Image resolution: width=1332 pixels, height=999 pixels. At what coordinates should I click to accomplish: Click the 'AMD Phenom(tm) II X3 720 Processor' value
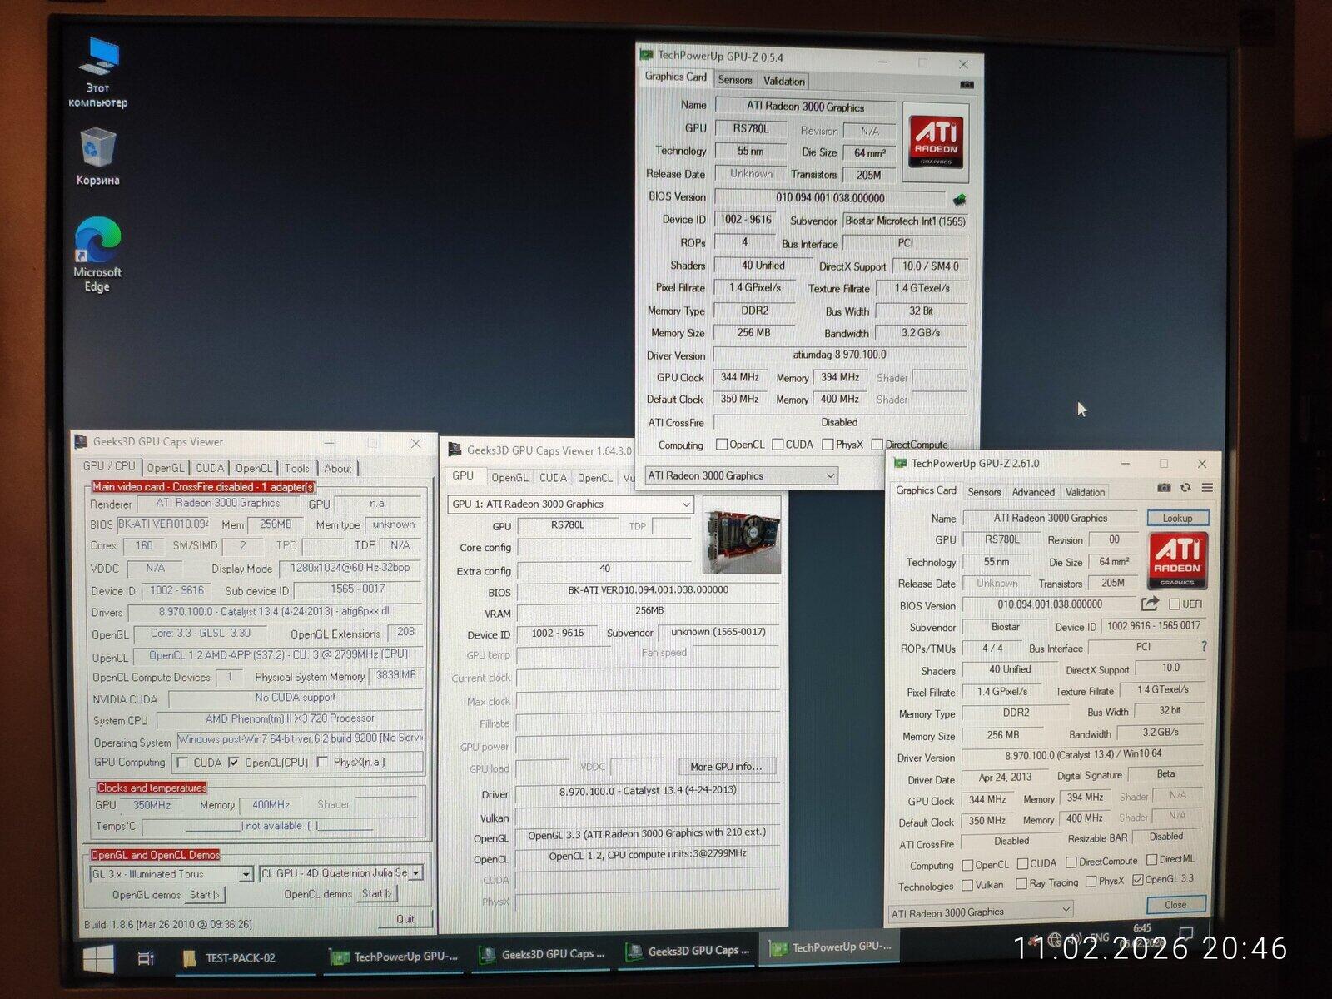[x=290, y=718]
